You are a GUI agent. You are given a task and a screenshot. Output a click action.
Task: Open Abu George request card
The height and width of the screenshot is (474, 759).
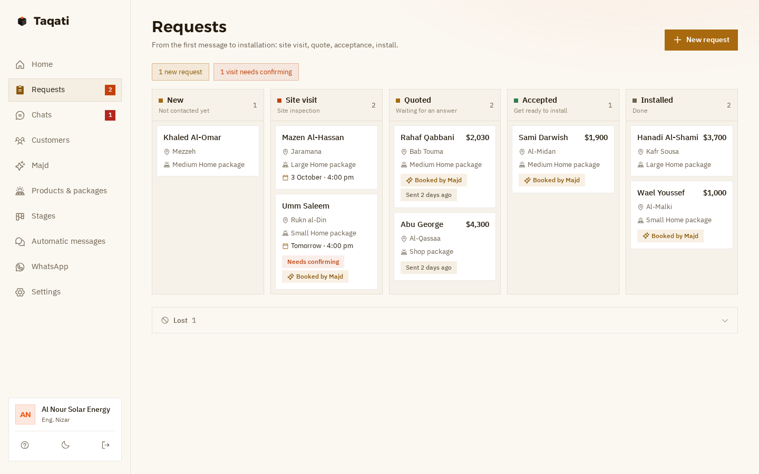click(x=445, y=246)
